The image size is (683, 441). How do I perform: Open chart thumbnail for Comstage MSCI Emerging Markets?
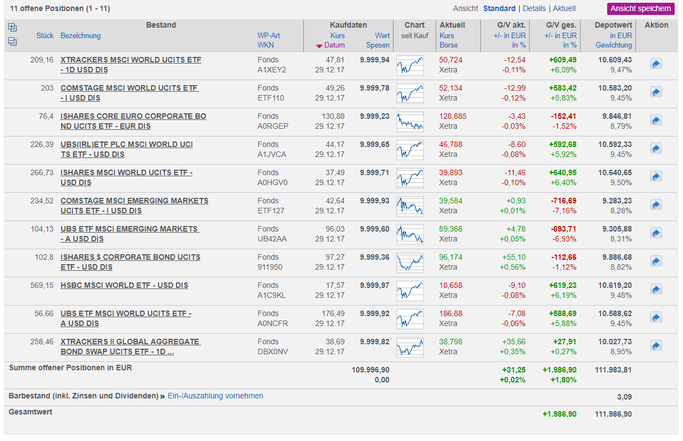click(410, 206)
